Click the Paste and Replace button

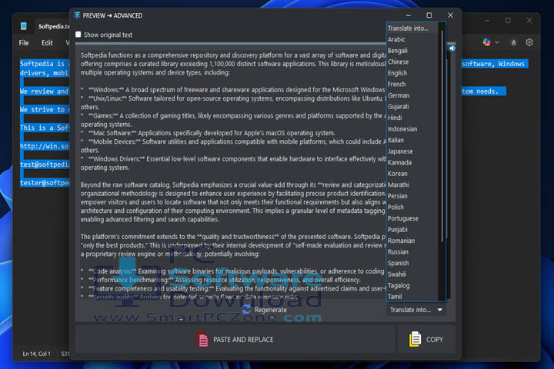pyautogui.click(x=235, y=339)
